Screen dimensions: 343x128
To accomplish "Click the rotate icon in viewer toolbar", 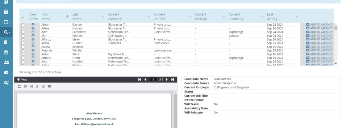I will [x=37, y=87].
